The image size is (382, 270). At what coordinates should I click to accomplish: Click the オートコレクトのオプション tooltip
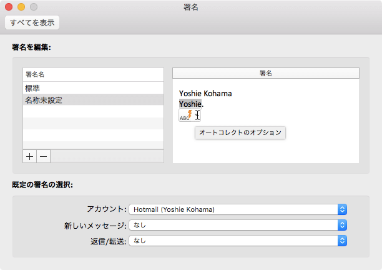[240, 132]
